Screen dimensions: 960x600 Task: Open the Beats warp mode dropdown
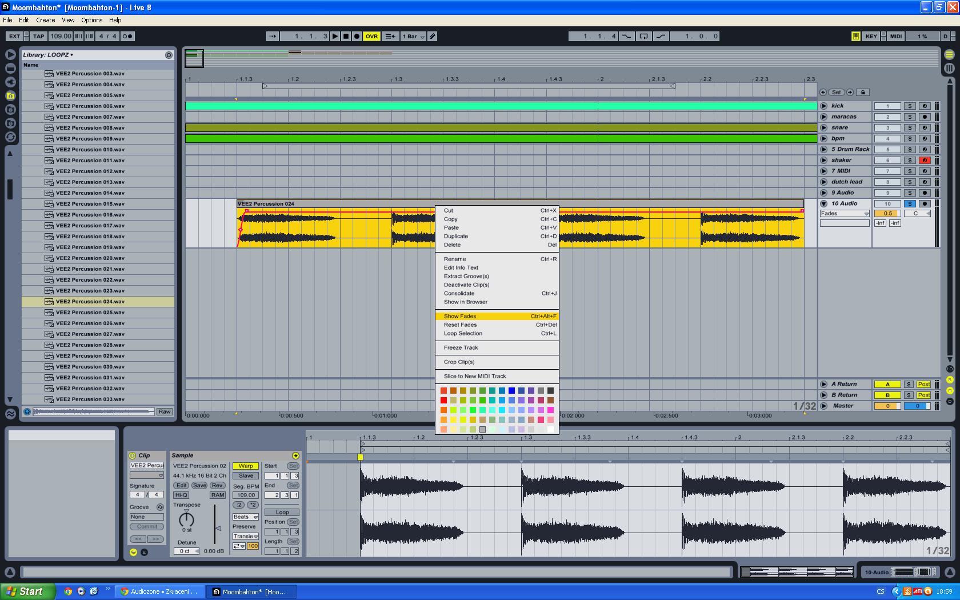pos(245,517)
